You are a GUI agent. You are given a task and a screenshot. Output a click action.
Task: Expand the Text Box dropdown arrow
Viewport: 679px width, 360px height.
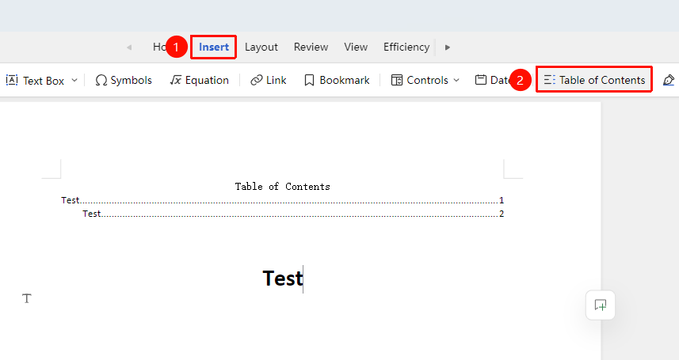pos(74,81)
